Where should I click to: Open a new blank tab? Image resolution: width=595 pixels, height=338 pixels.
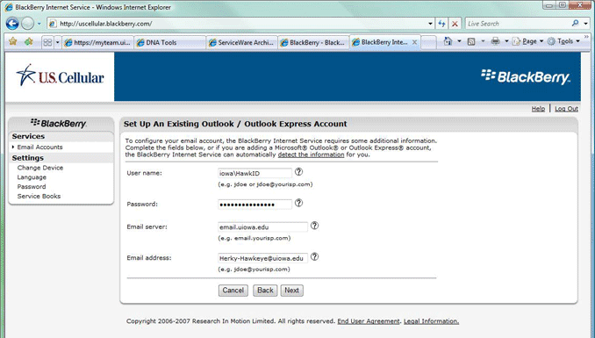(x=429, y=42)
